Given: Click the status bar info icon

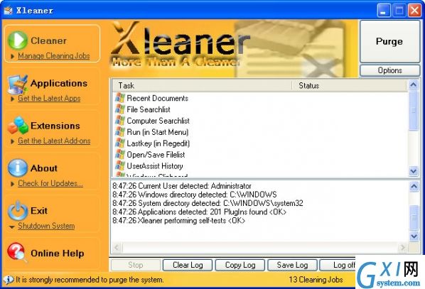Looking at the screenshot, I should [9, 280].
